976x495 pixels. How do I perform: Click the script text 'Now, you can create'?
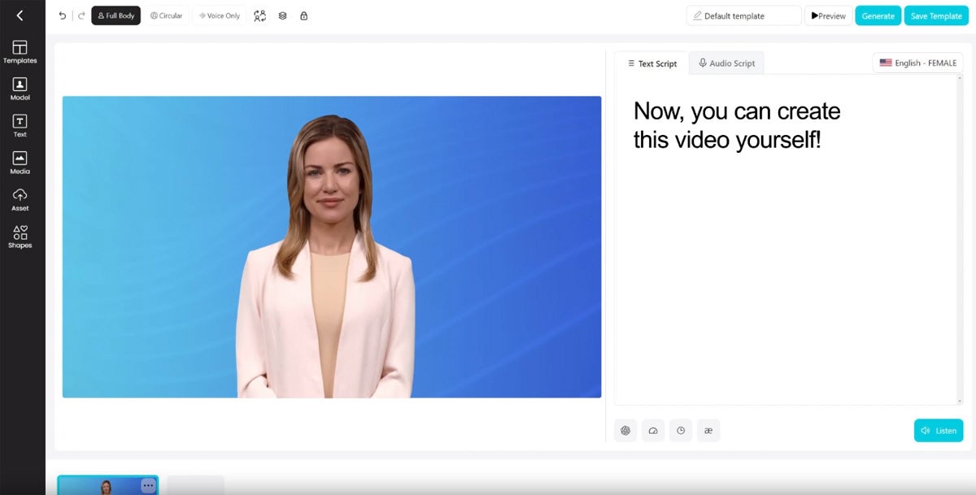pos(737,111)
